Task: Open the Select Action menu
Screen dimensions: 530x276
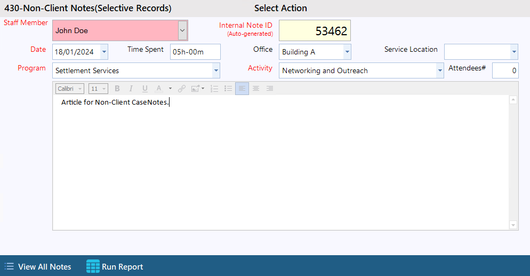Action: tap(280, 8)
